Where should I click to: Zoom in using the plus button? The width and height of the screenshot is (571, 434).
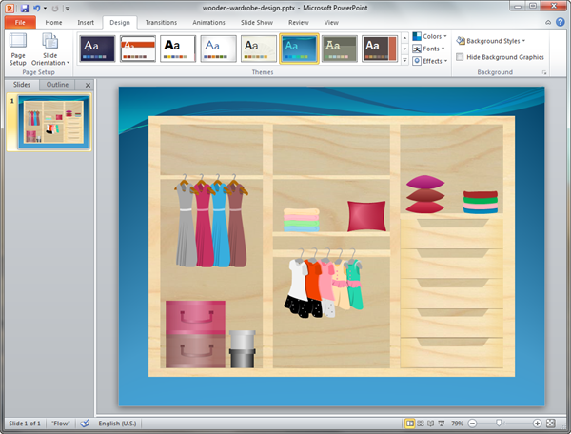point(538,423)
